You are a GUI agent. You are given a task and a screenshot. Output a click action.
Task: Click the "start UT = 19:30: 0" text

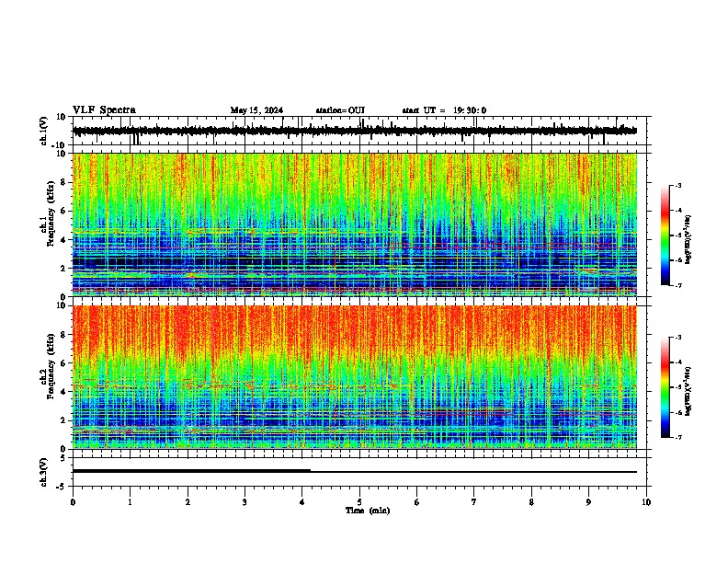(x=444, y=110)
